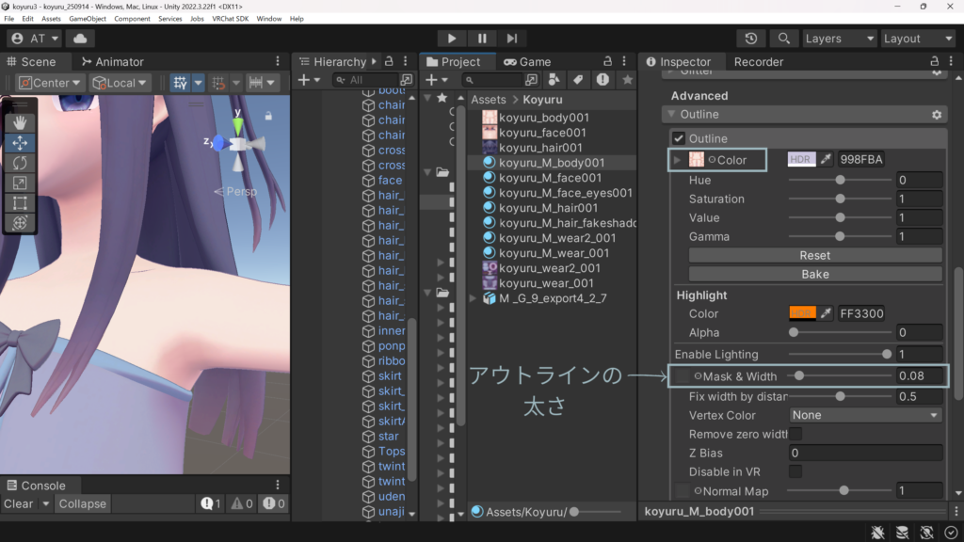Open the Local handle rotation dropdown
Screen dimensions: 964x542
tap(120, 83)
